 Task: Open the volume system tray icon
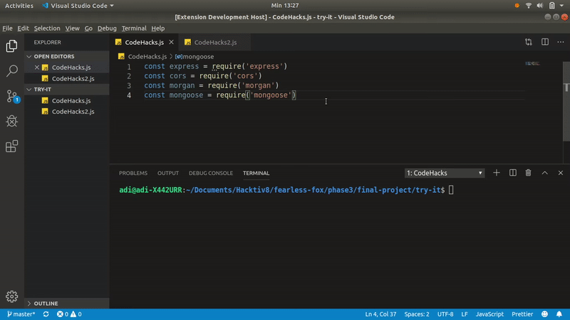(x=540, y=6)
